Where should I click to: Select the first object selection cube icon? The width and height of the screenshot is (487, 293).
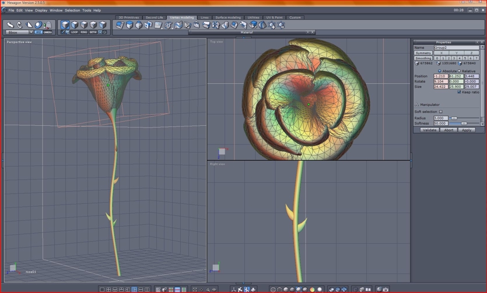(65, 25)
